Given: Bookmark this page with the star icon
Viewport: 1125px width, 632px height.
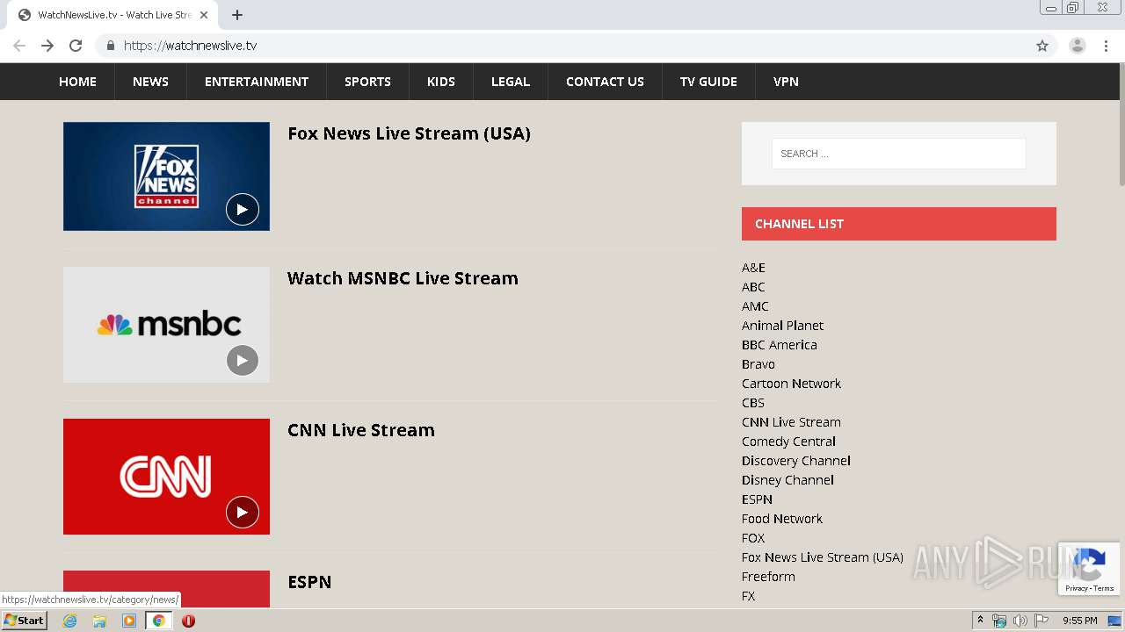Looking at the screenshot, I should pos(1042,46).
